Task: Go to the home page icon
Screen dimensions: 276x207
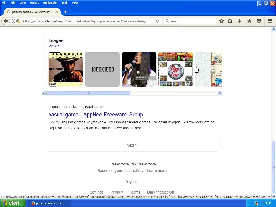Action: point(249,21)
